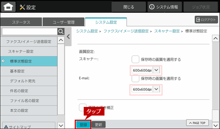This screenshot has width=220, height=129.
Task: Tap the 更新 button
Action: [x=99, y=125]
